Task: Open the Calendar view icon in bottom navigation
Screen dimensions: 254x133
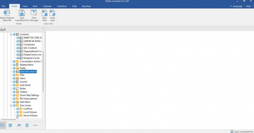Action: point(10,125)
